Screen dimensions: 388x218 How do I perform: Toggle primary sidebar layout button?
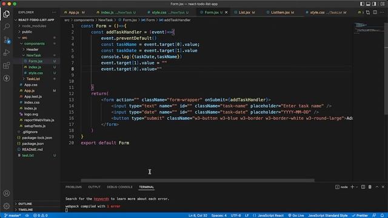pos(362,4)
